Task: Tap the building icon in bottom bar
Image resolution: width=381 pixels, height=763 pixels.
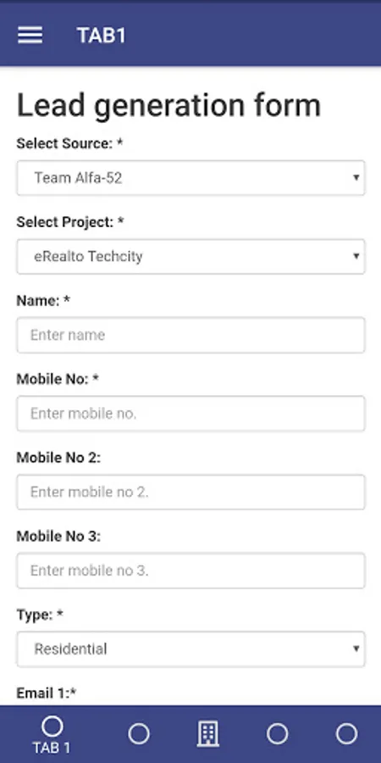Action: coord(208,734)
